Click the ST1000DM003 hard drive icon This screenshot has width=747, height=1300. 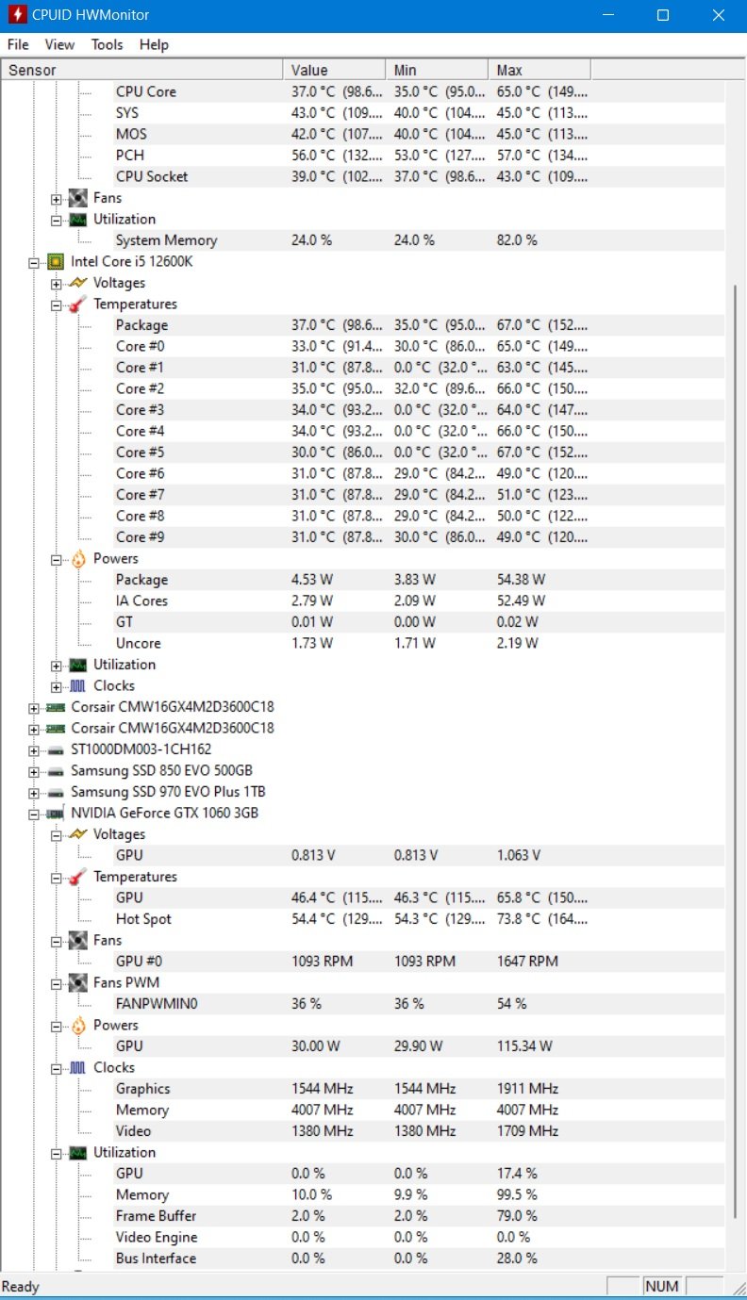(56, 749)
